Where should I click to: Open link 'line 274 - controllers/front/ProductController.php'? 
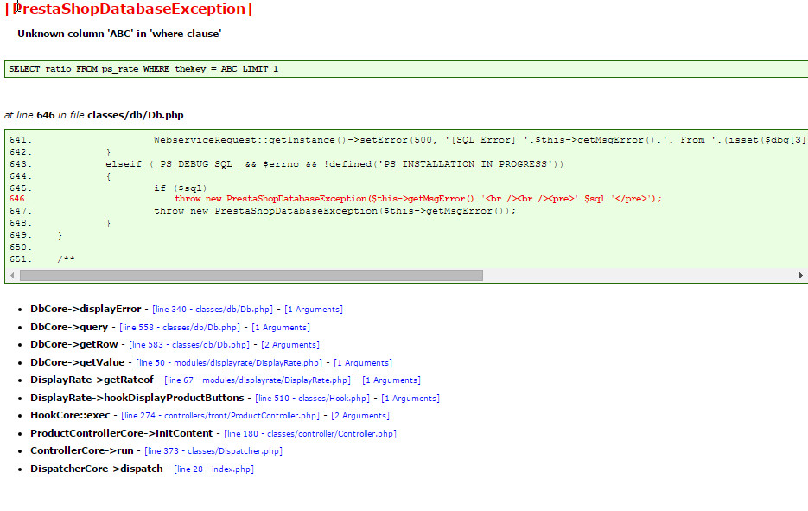[x=220, y=416]
